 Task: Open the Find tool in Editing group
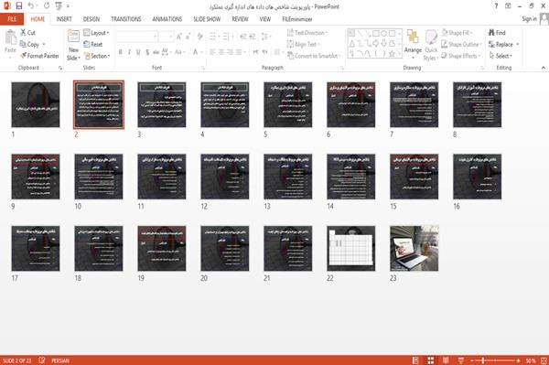[497, 33]
